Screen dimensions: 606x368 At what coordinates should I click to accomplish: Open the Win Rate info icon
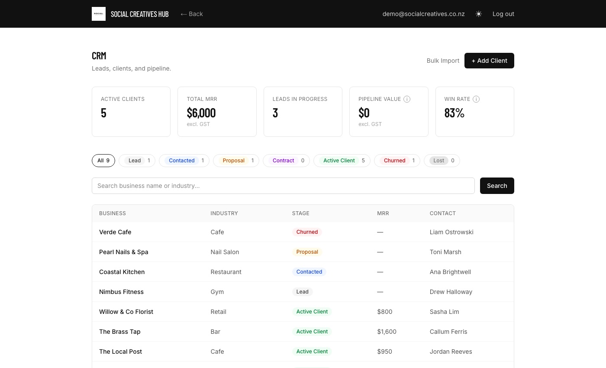click(476, 99)
